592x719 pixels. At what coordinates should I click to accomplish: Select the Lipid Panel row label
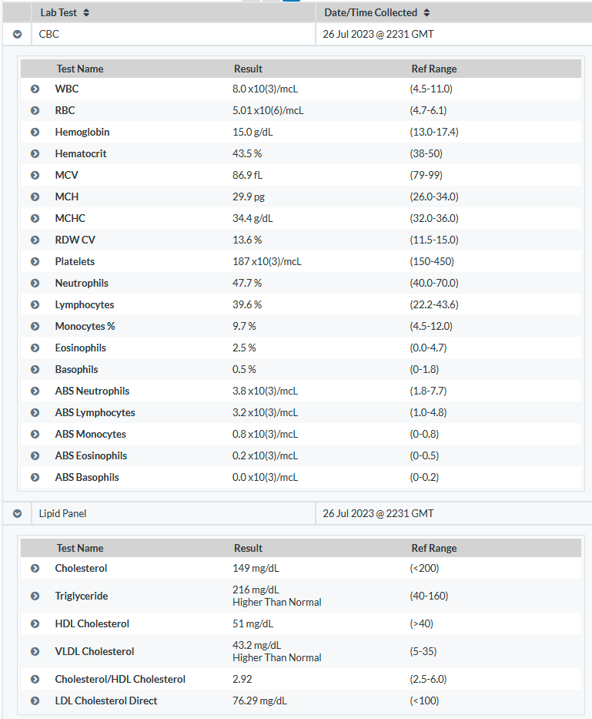click(x=62, y=513)
